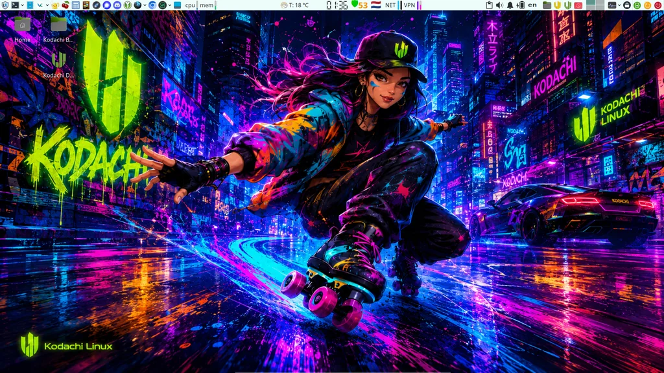Launch the green-on-black Syncthing-style icon
Screen dimensions: 664x373
tap(163, 5)
